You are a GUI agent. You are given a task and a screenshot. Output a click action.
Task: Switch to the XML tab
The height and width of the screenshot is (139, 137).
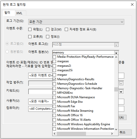coord(20,13)
